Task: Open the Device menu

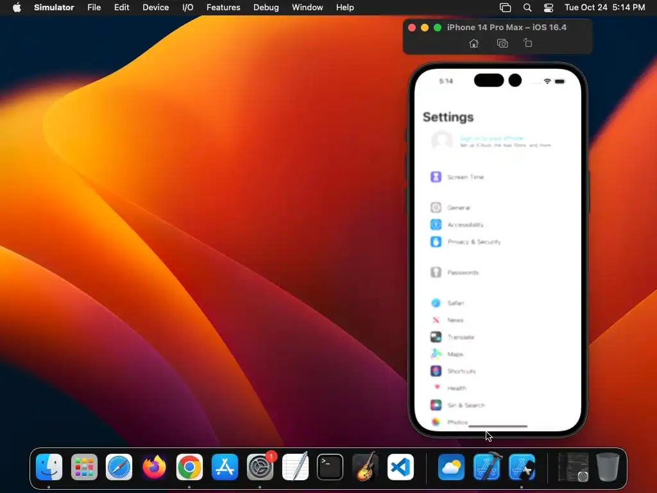Action: tap(155, 7)
